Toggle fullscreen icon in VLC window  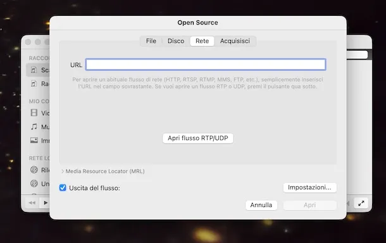[361, 203]
